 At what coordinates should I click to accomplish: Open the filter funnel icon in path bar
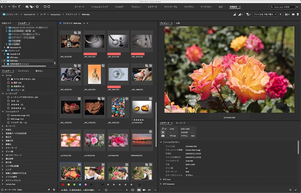point(248,14)
